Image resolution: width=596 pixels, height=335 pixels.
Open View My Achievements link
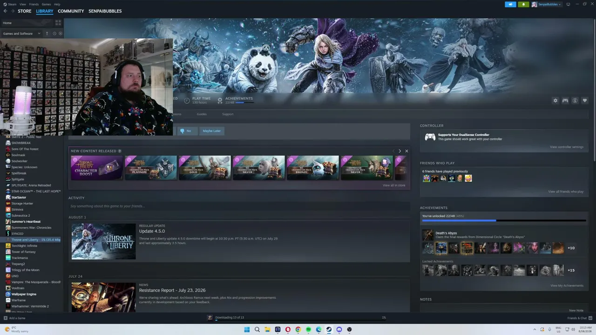pyautogui.click(x=567, y=286)
